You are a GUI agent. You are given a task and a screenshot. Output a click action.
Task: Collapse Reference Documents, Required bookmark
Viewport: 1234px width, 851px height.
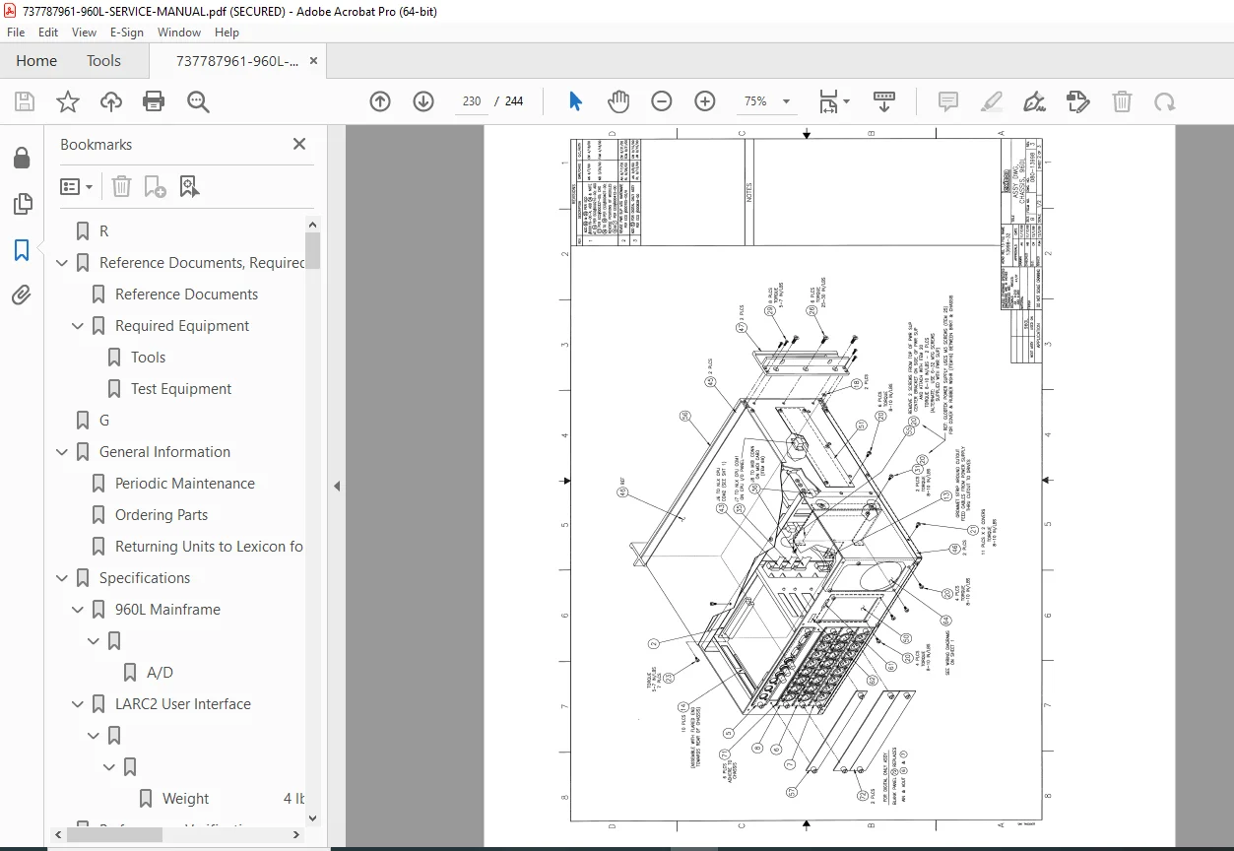62,263
